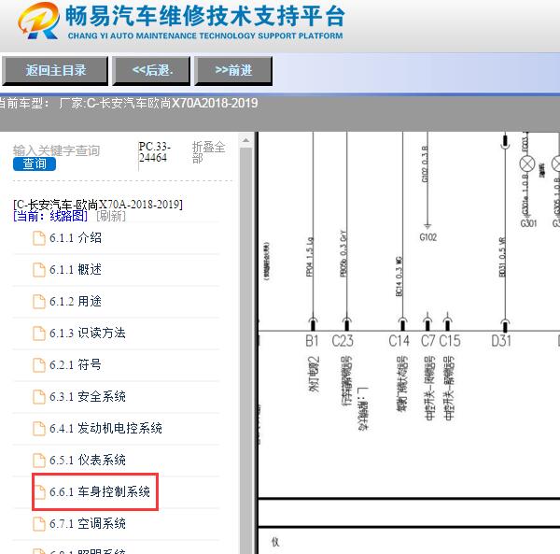The width and height of the screenshot is (560, 554).
Task: Open 6.2.1 符号 tree item
Action: (x=76, y=365)
